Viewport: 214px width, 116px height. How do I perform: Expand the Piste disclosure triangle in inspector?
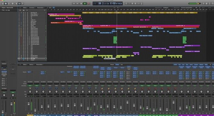pos(1,10)
